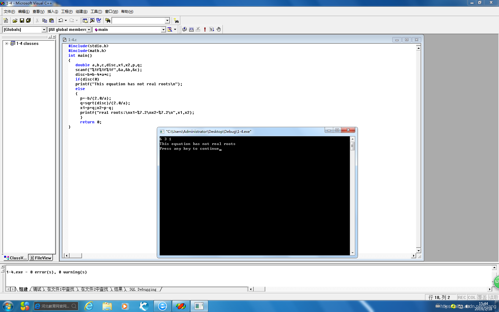This screenshot has height=312, width=499.
Task: Select the 组建 output tab
Action: tap(23, 289)
